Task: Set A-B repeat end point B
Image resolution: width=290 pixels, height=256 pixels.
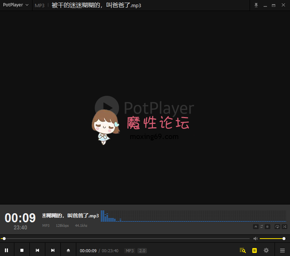Action: coord(267,227)
